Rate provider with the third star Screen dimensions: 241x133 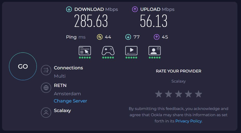point(178,94)
